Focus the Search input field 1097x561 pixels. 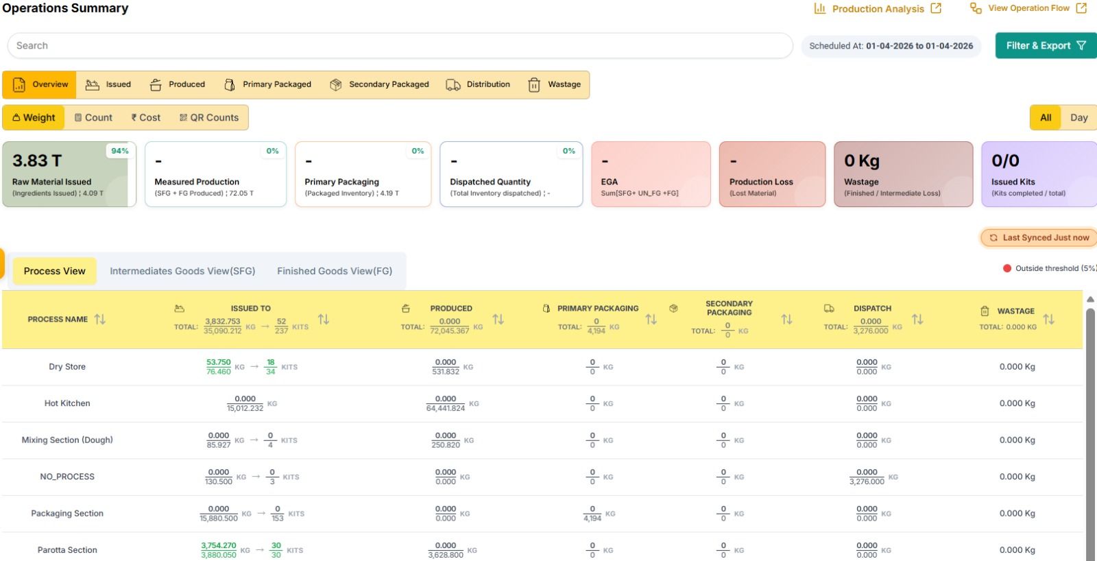(400, 45)
